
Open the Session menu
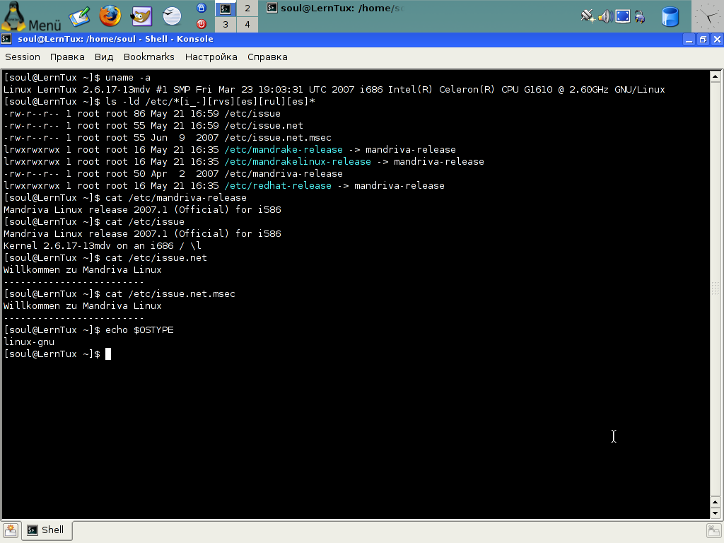(x=23, y=57)
